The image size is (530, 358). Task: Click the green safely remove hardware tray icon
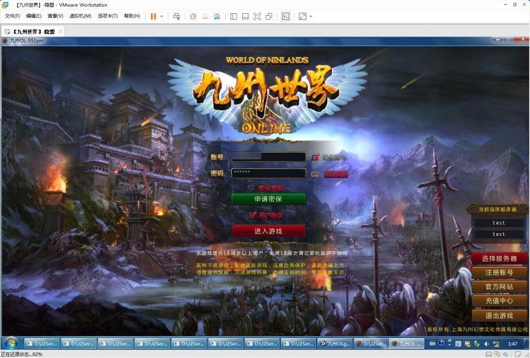[x=477, y=344]
